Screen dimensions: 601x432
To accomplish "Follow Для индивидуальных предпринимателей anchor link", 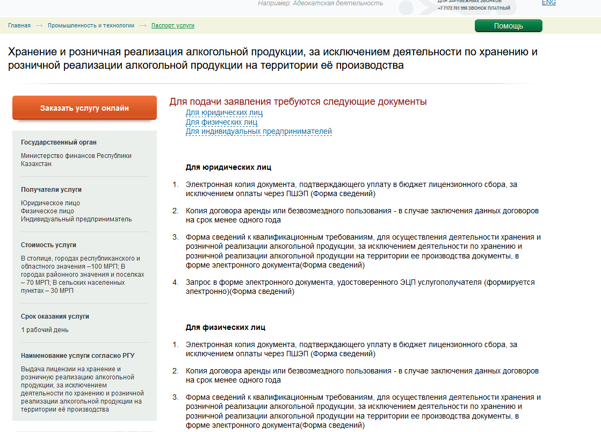I will click(258, 131).
